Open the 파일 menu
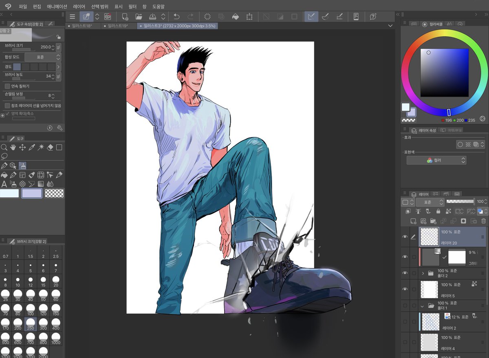The height and width of the screenshot is (358, 489). click(x=23, y=7)
